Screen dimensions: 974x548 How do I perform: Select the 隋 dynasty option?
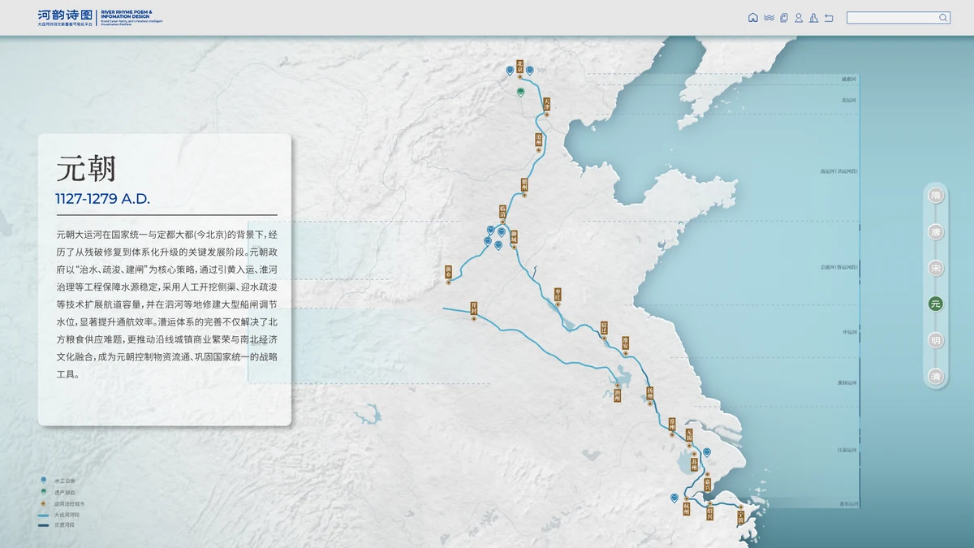click(936, 196)
